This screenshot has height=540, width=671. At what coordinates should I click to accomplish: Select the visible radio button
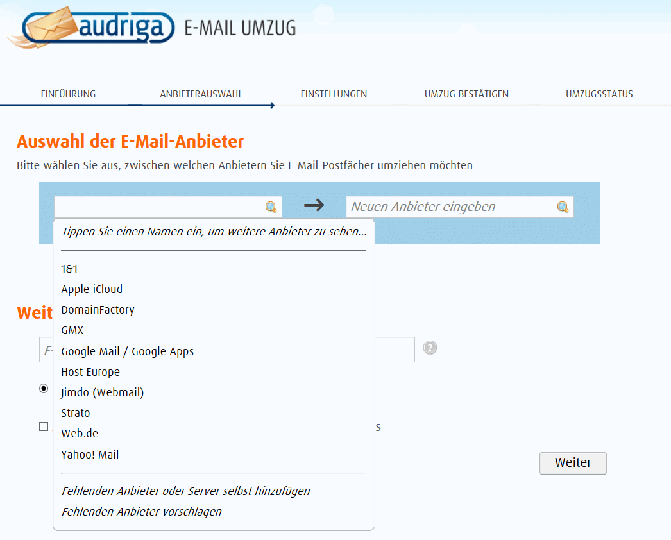[x=44, y=388]
